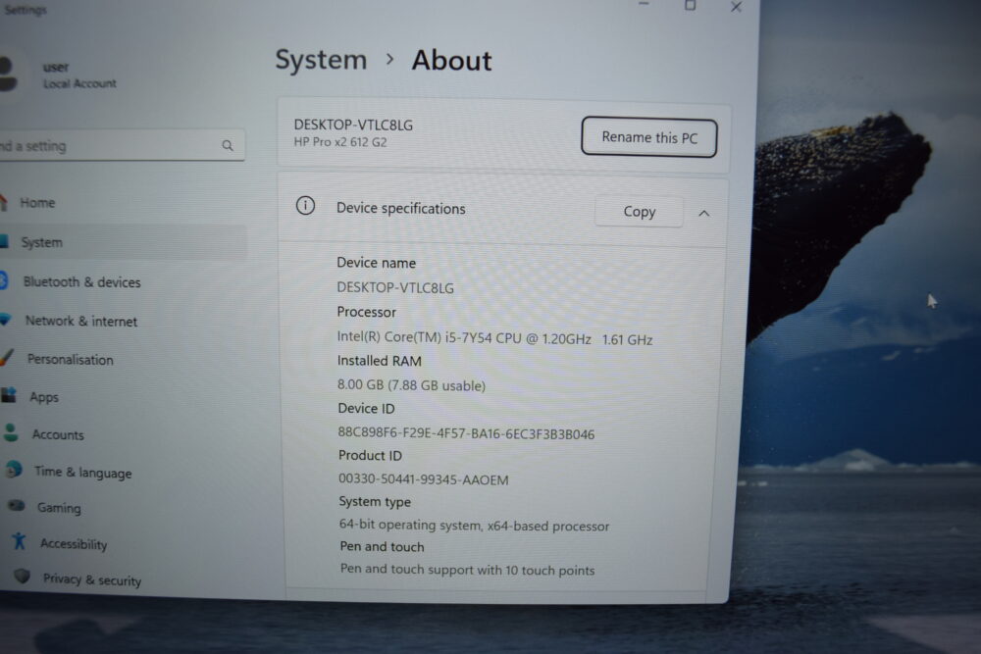
Task: Click the Apps icon in the sidebar
Action: tap(9, 394)
